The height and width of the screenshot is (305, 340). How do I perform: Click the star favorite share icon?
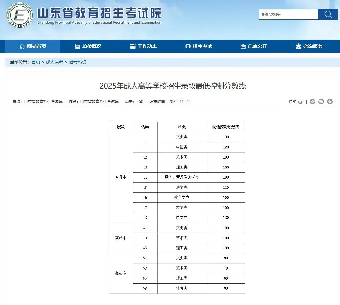(330, 102)
